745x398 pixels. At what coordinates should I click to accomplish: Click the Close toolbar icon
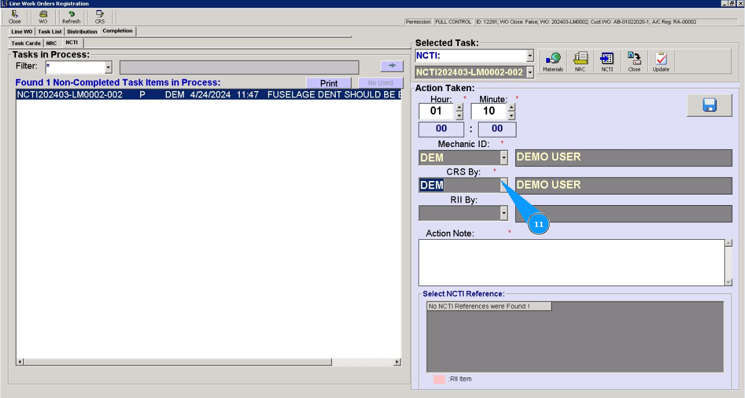[14, 17]
